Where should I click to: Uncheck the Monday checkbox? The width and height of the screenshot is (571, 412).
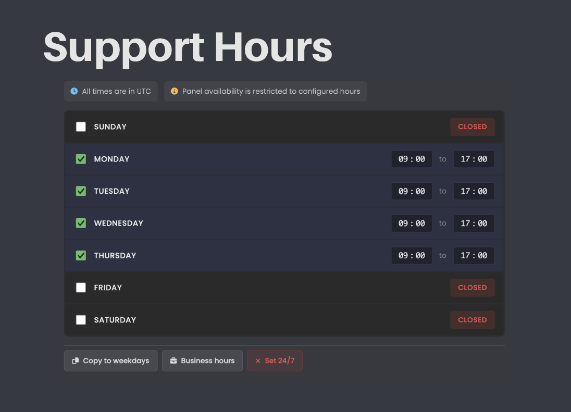click(81, 159)
